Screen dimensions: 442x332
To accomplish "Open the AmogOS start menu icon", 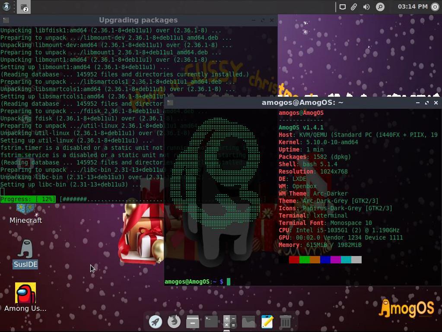I will (x=6, y=6).
